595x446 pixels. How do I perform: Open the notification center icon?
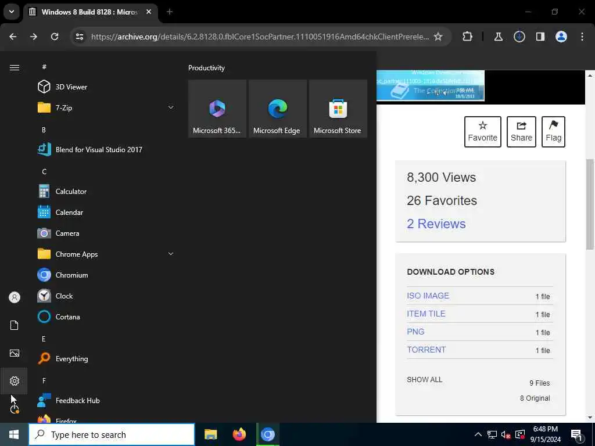pos(576,435)
